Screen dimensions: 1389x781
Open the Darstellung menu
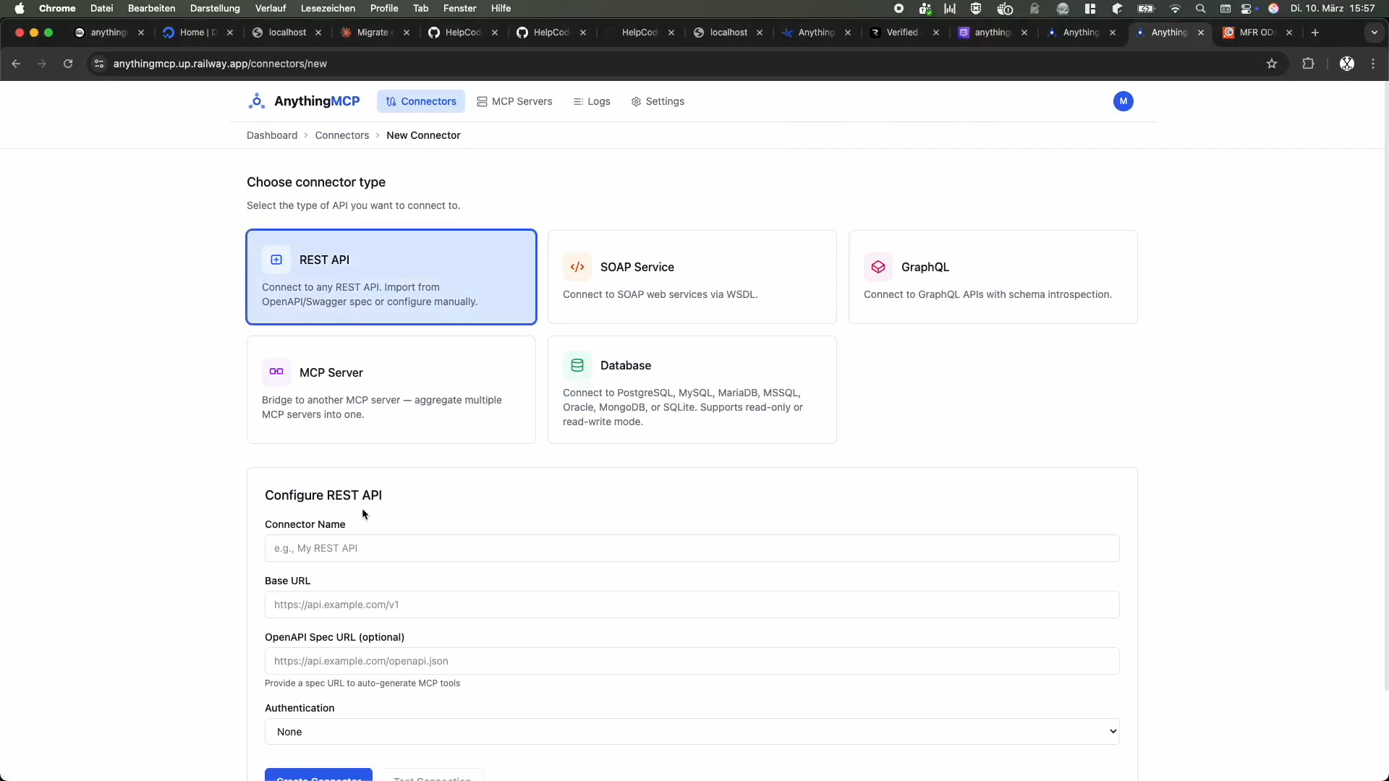pyautogui.click(x=215, y=9)
